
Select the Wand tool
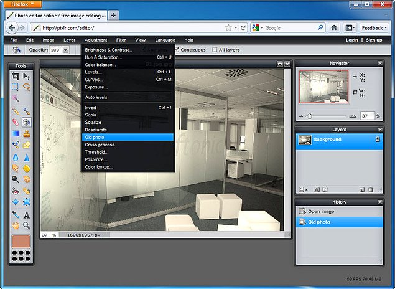[16, 98]
